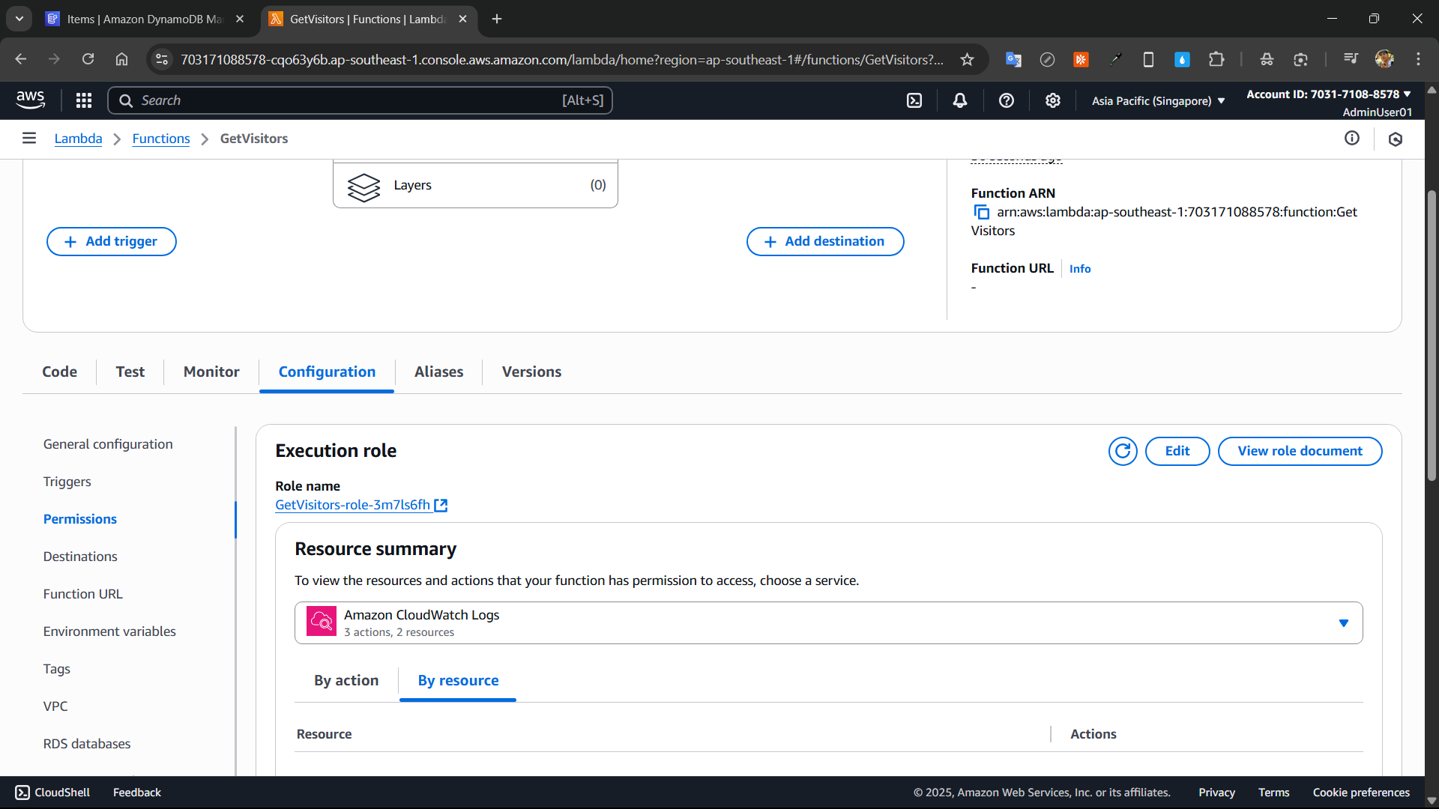Open the Google Translate extension
1439x809 pixels.
tap(1013, 59)
